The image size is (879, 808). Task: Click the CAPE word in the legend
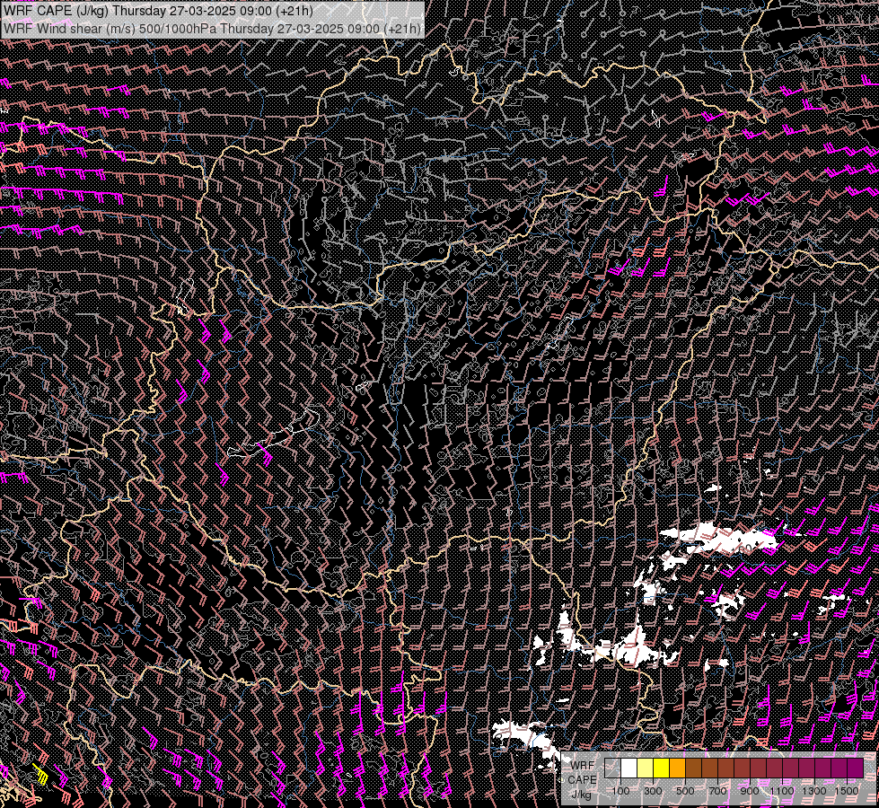(x=582, y=780)
